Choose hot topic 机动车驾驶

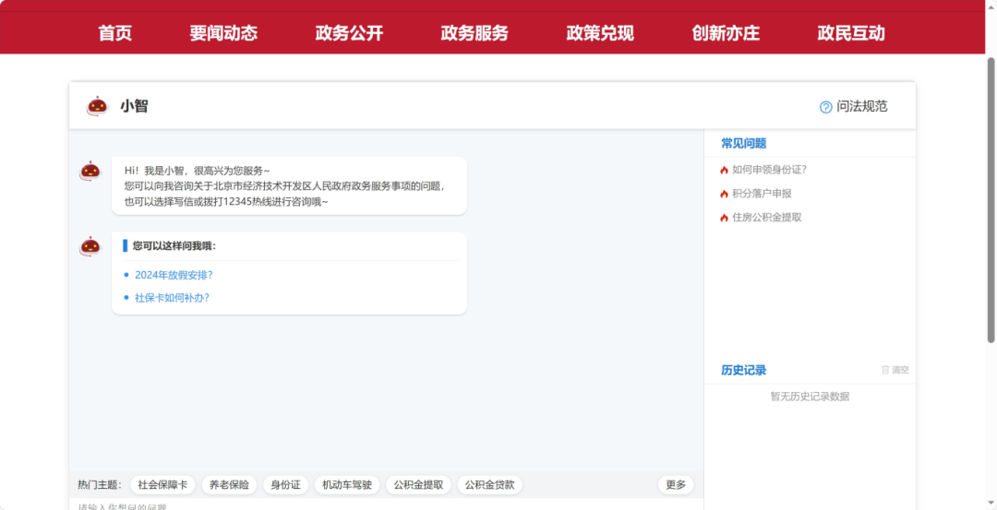[x=347, y=485]
